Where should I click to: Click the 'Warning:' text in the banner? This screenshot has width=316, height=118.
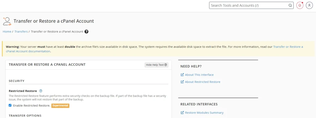point(13,47)
